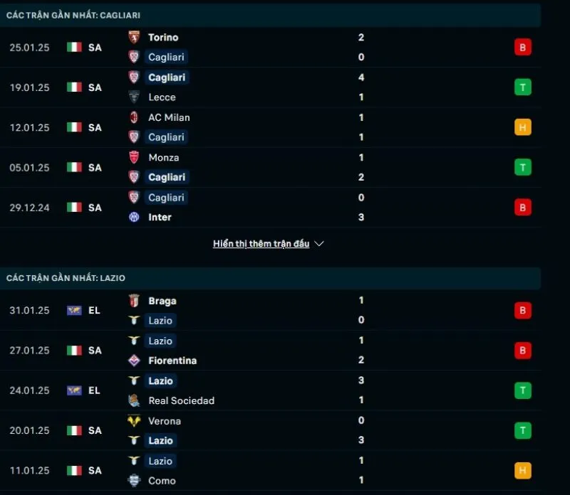570x495 pixels.
Task: Select the Cagliari team logo beside Lecce
Action: pyautogui.click(x=134, y=78)
